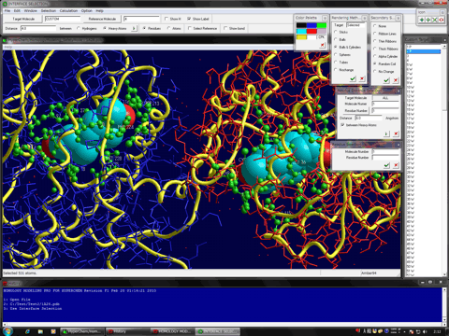Pick the yellow color swatch
This screenshot has height=336, width=449.
[x=301, y=37]
